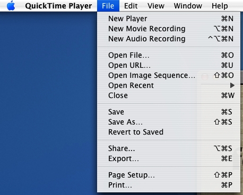Select the Print… menu item
This screenshot has height=195, width=243.
pos(169,185)
